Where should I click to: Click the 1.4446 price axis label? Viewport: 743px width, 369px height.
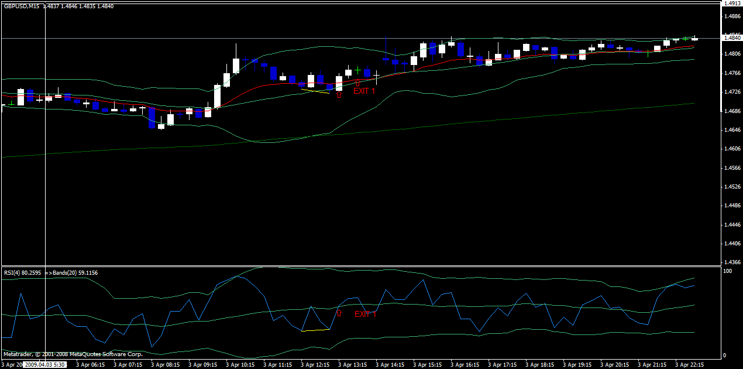point(732,225)
